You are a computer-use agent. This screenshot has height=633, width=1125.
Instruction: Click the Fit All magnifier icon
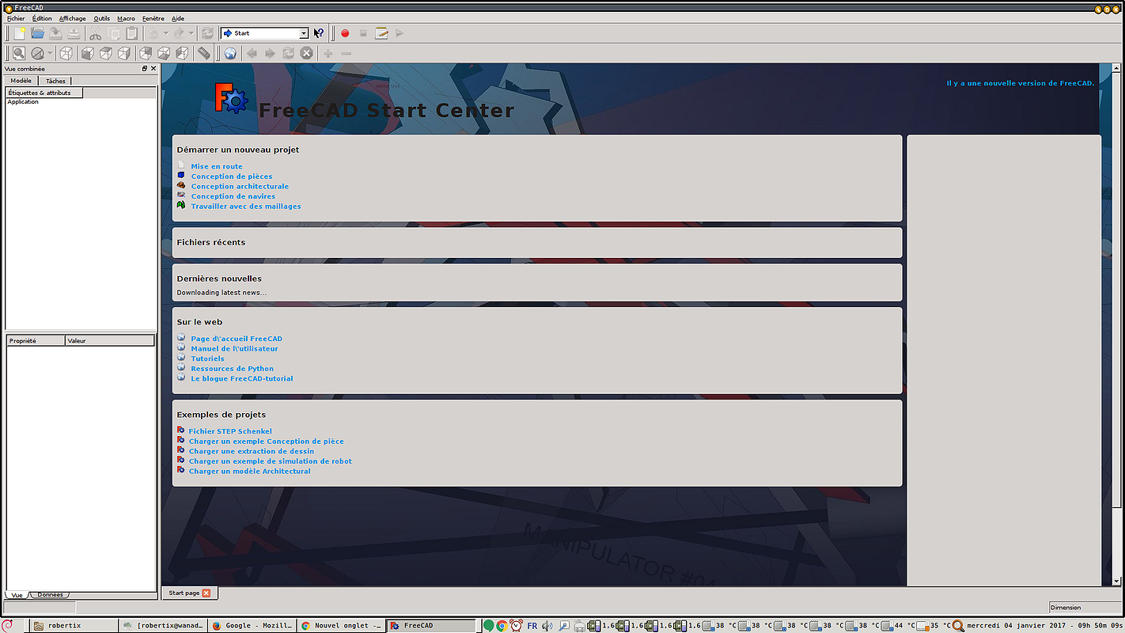(x=19, y=53)
